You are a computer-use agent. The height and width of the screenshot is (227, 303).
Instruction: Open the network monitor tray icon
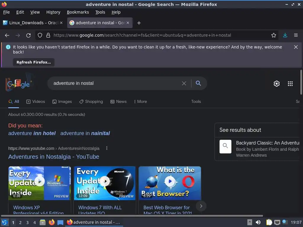click(x=277, y=222)
